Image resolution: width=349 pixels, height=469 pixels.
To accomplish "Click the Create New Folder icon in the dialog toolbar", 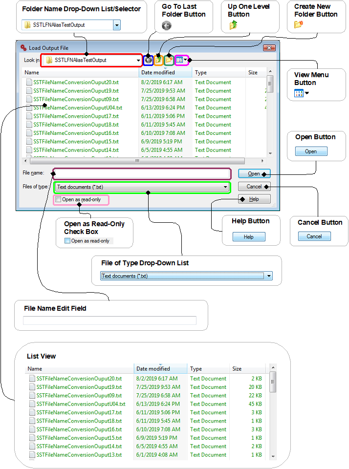I will click(169, 60).
